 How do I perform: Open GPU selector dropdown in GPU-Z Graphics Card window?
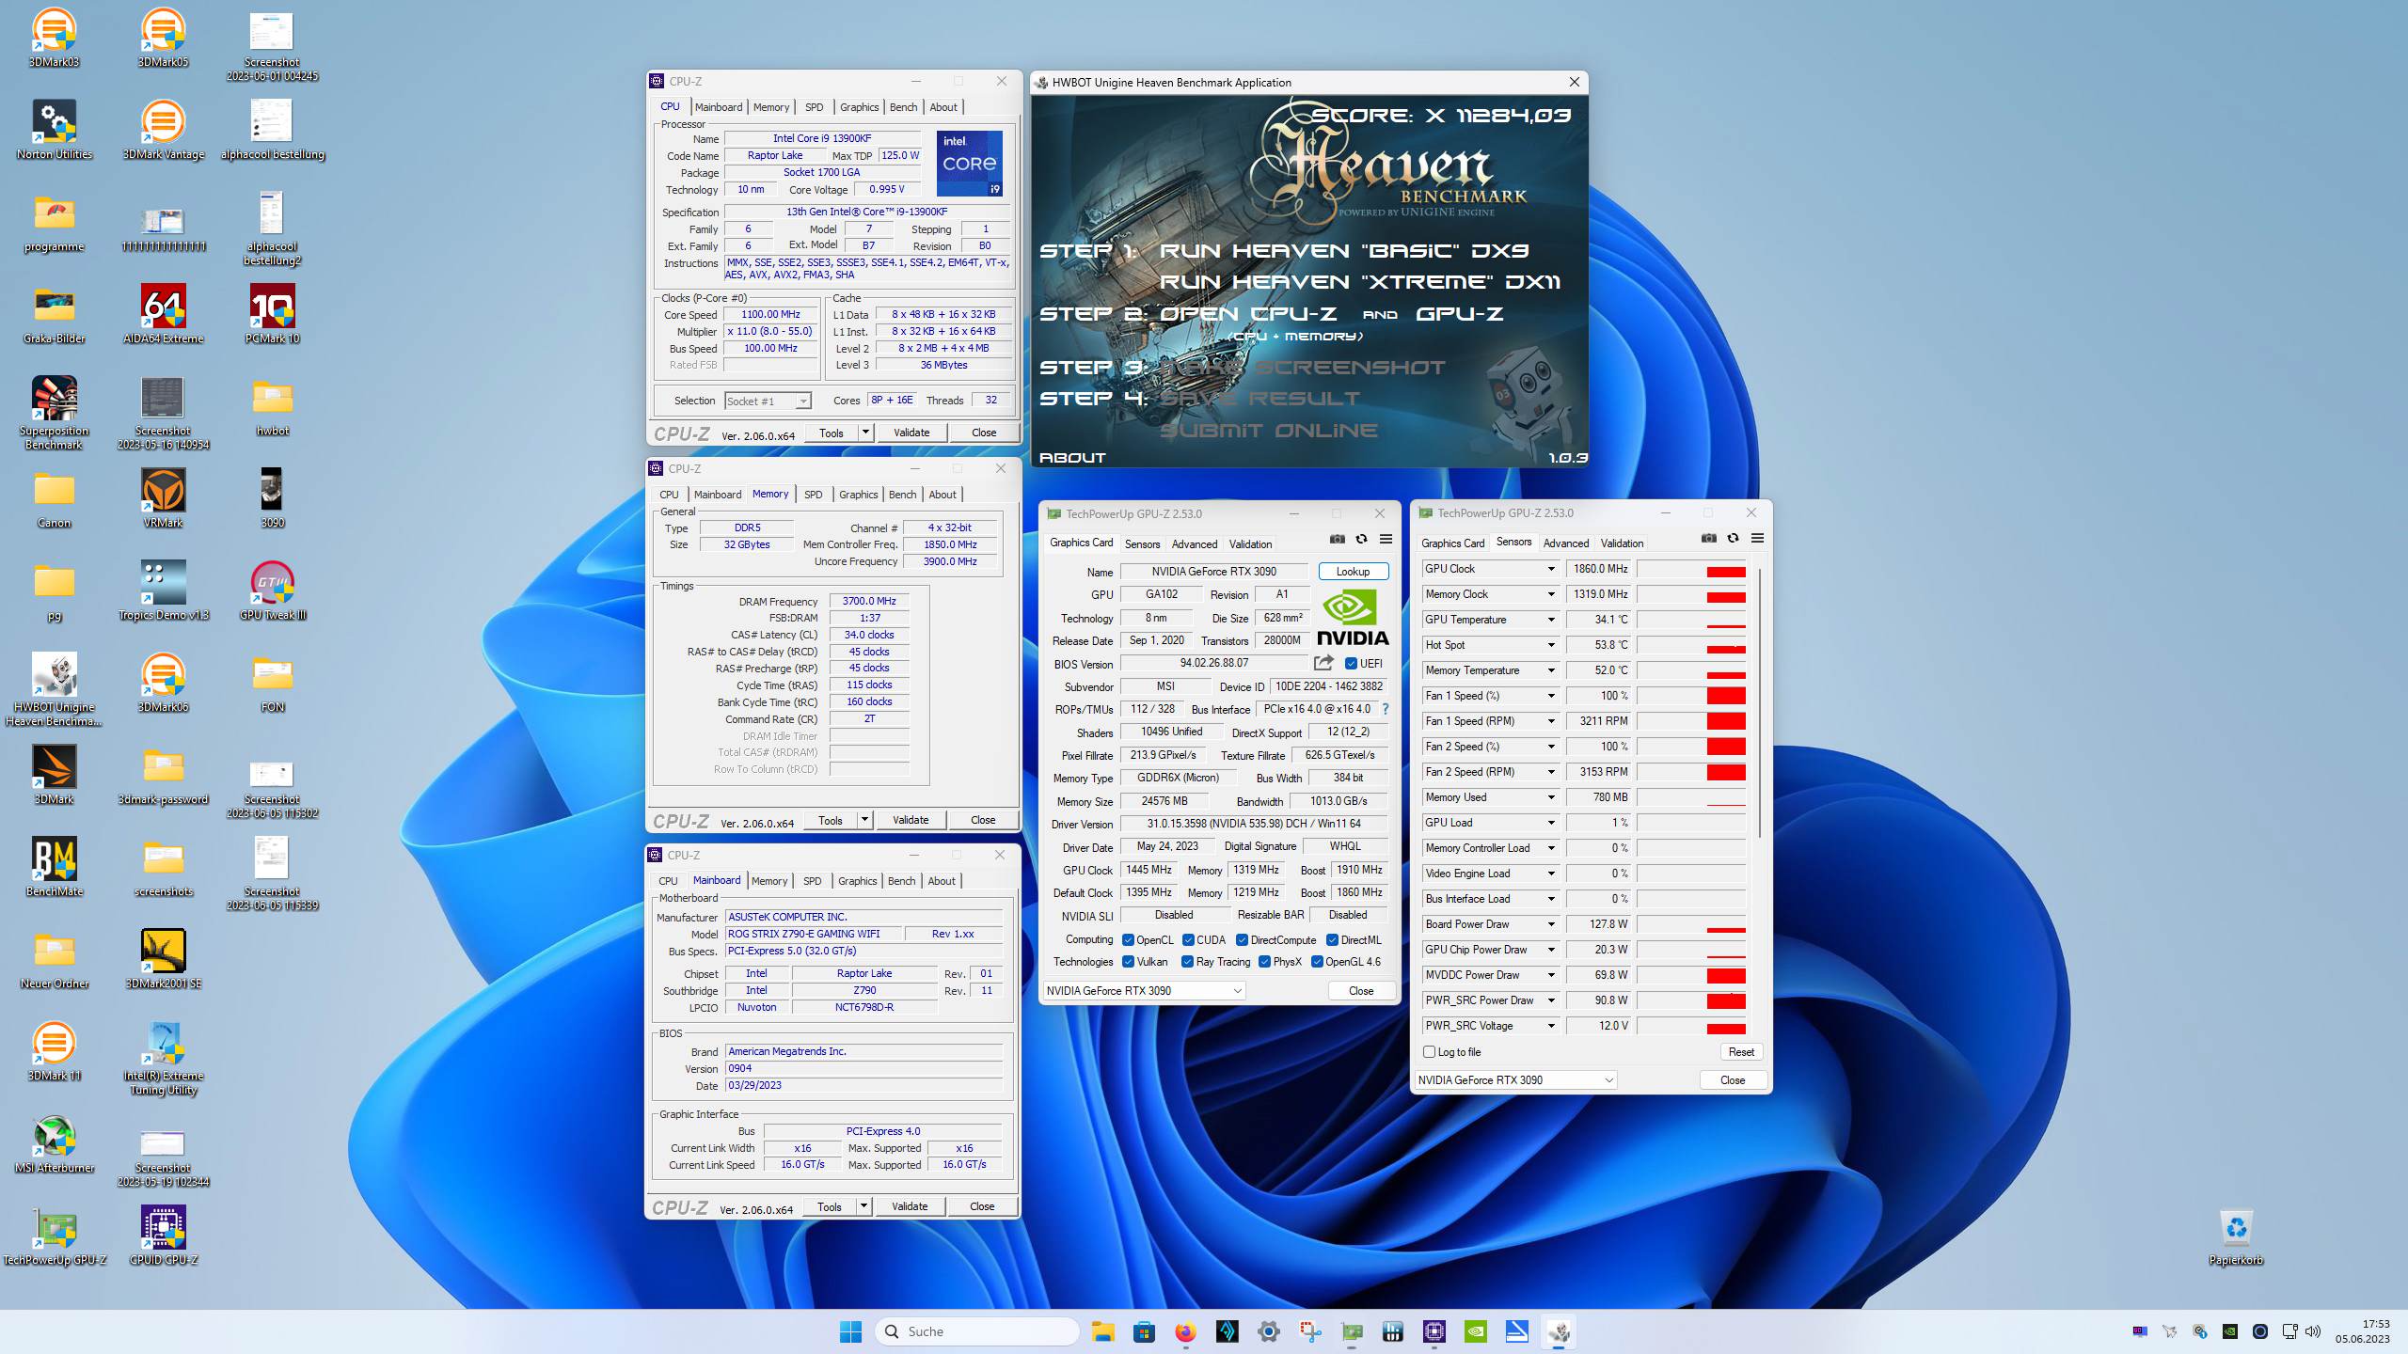point(1145,991)
